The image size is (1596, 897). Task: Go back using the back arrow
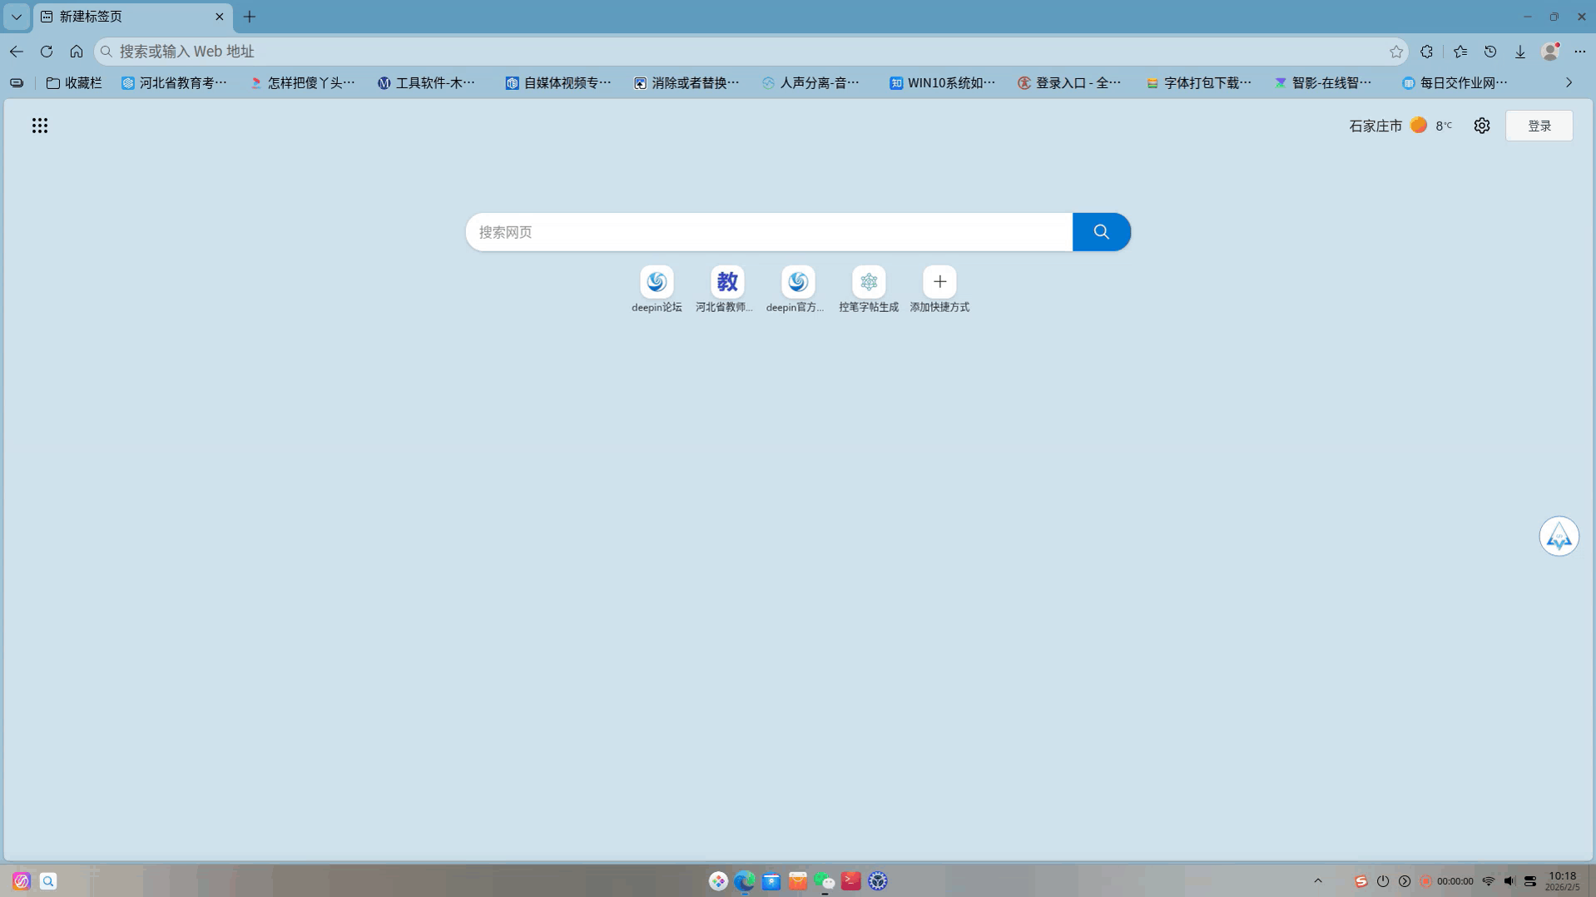(x=17, y=52)
